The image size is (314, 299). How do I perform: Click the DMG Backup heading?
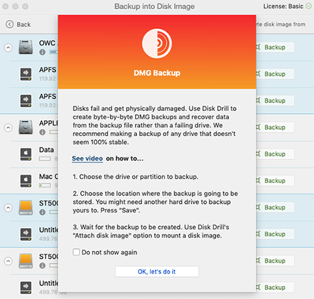click(157, 73)
